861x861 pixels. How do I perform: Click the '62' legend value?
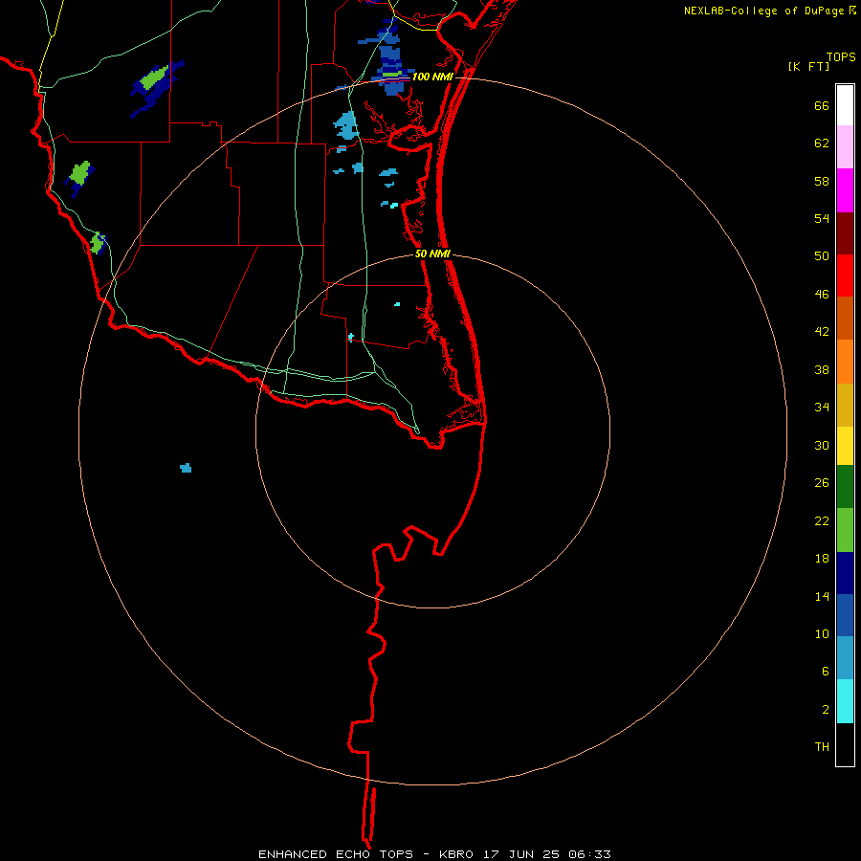pyautogui.click(x=822, y=143)
